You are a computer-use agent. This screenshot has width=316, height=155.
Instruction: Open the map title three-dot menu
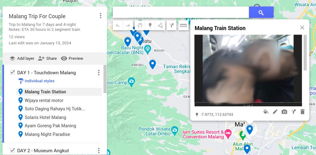pyautogui.click(x=100, y=16)
